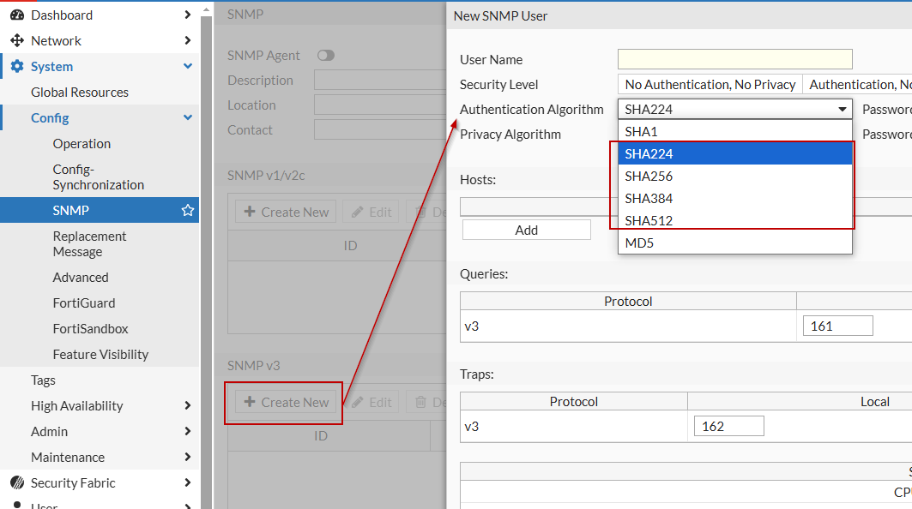Open the FortiGuard settings page
912x509 pixels.
coord(84,302)
